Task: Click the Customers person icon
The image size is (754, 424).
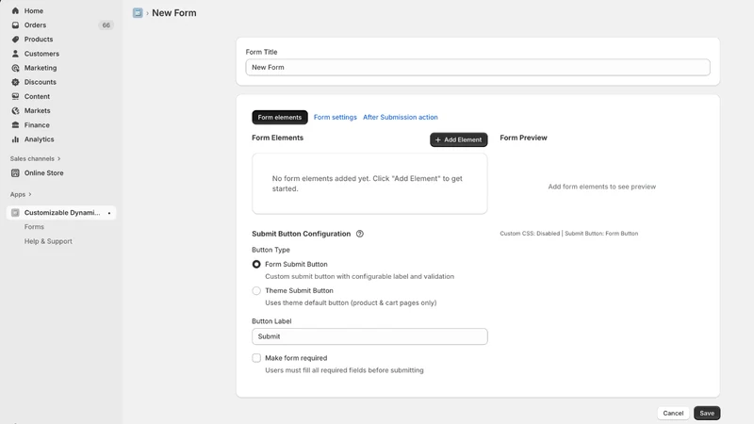Action: [15, 54]
